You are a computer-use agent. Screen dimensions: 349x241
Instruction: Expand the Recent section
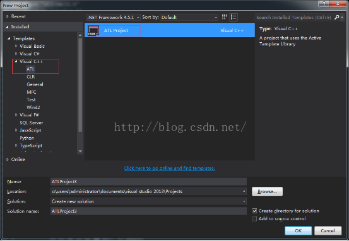coord(8,16)
